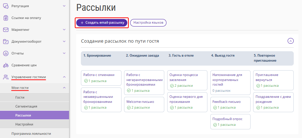Open the Подробный опрос card
302x138 pixels.
(230, 122)
